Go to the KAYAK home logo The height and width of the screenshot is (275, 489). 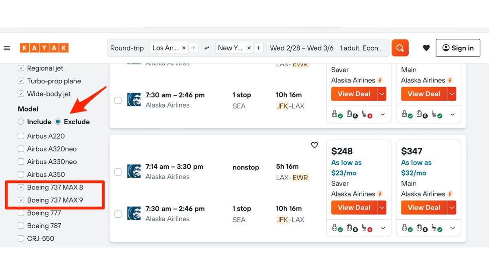[44, 48]
